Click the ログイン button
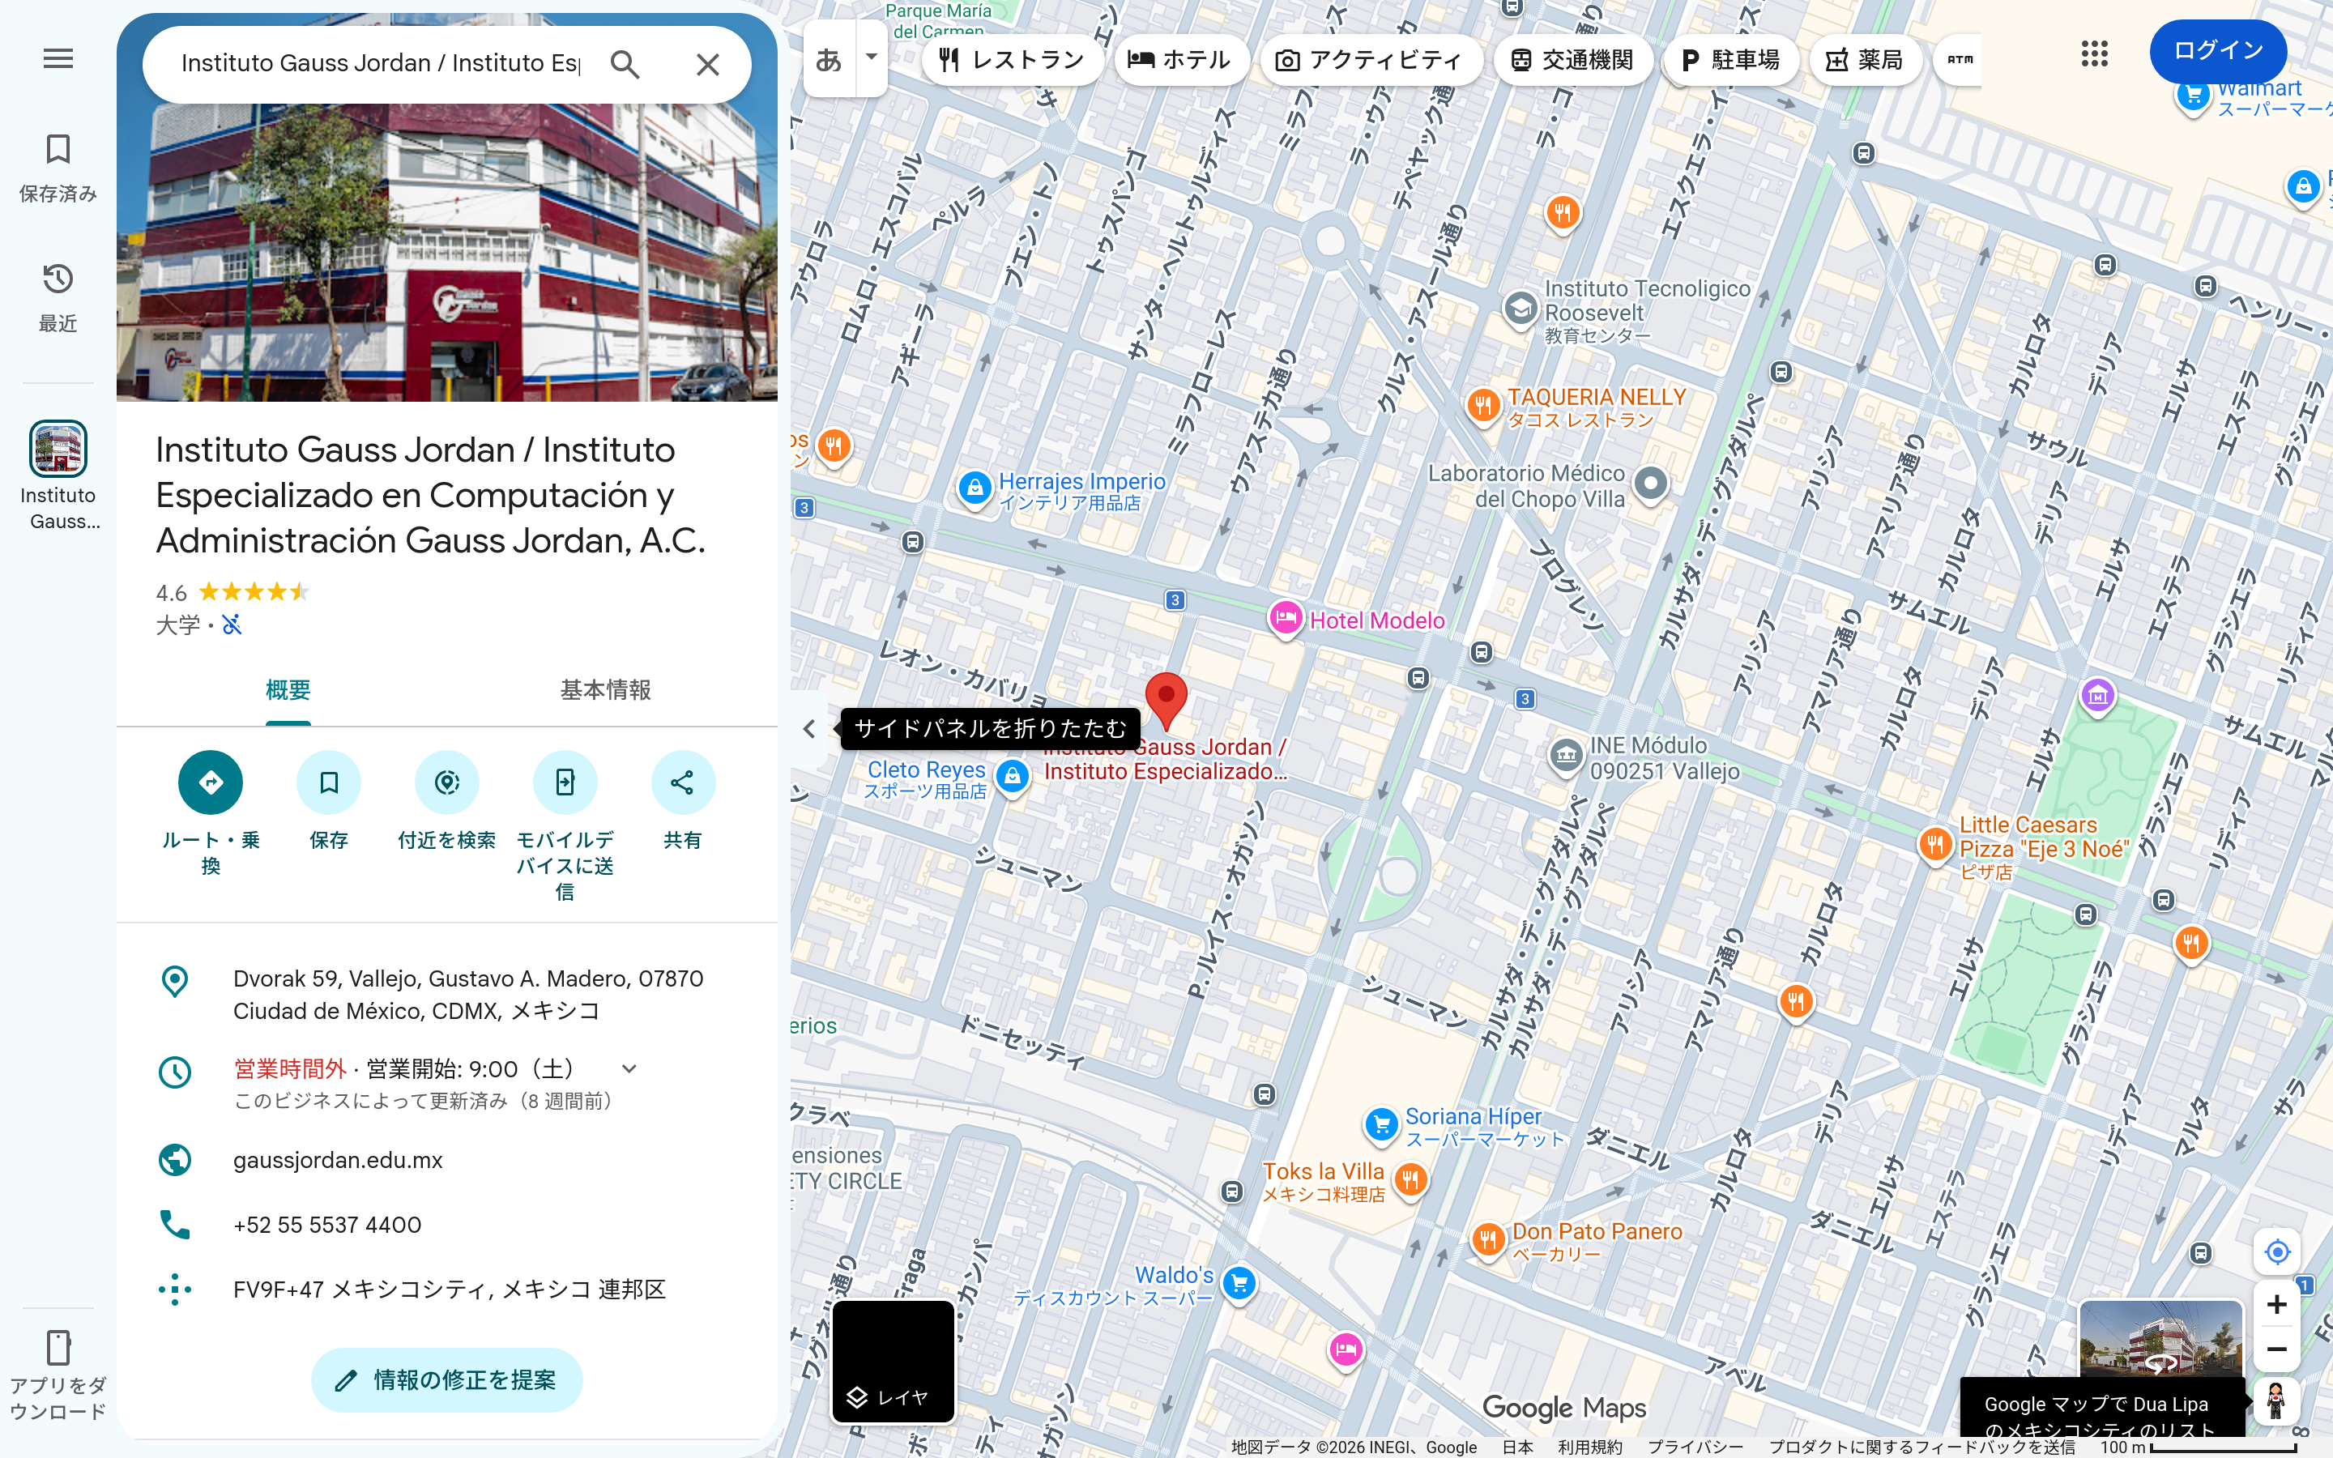 click(2217, 51)
